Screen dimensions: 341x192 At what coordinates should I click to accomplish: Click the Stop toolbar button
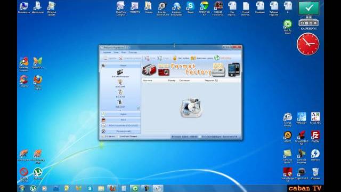tap(150, 58)
